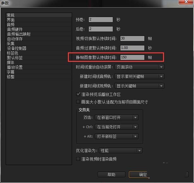Open the 默认标签 category
Image resolution: width=194 pixels, height=183 pixels.
point(39,58)
